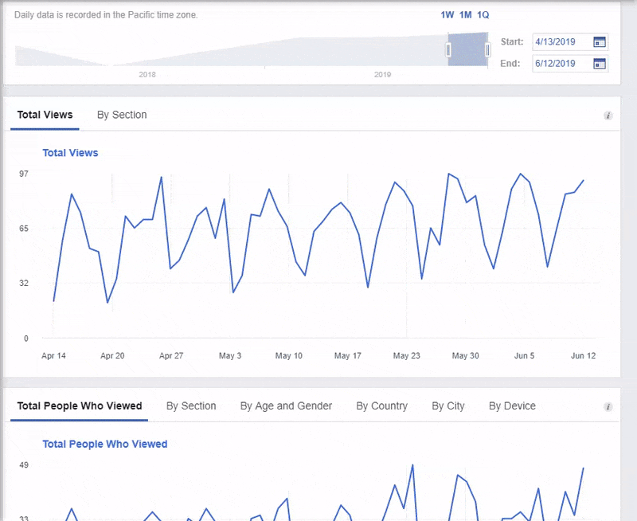Click the Start date input field

point(561,42)
